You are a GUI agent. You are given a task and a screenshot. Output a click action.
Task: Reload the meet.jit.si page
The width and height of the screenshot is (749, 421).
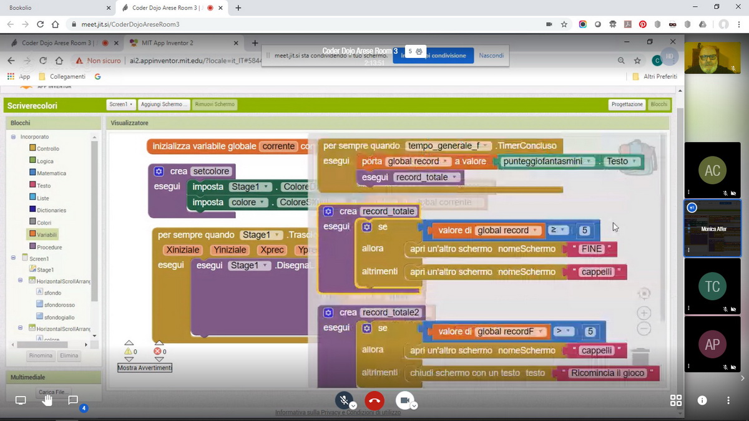coord(41,24)
